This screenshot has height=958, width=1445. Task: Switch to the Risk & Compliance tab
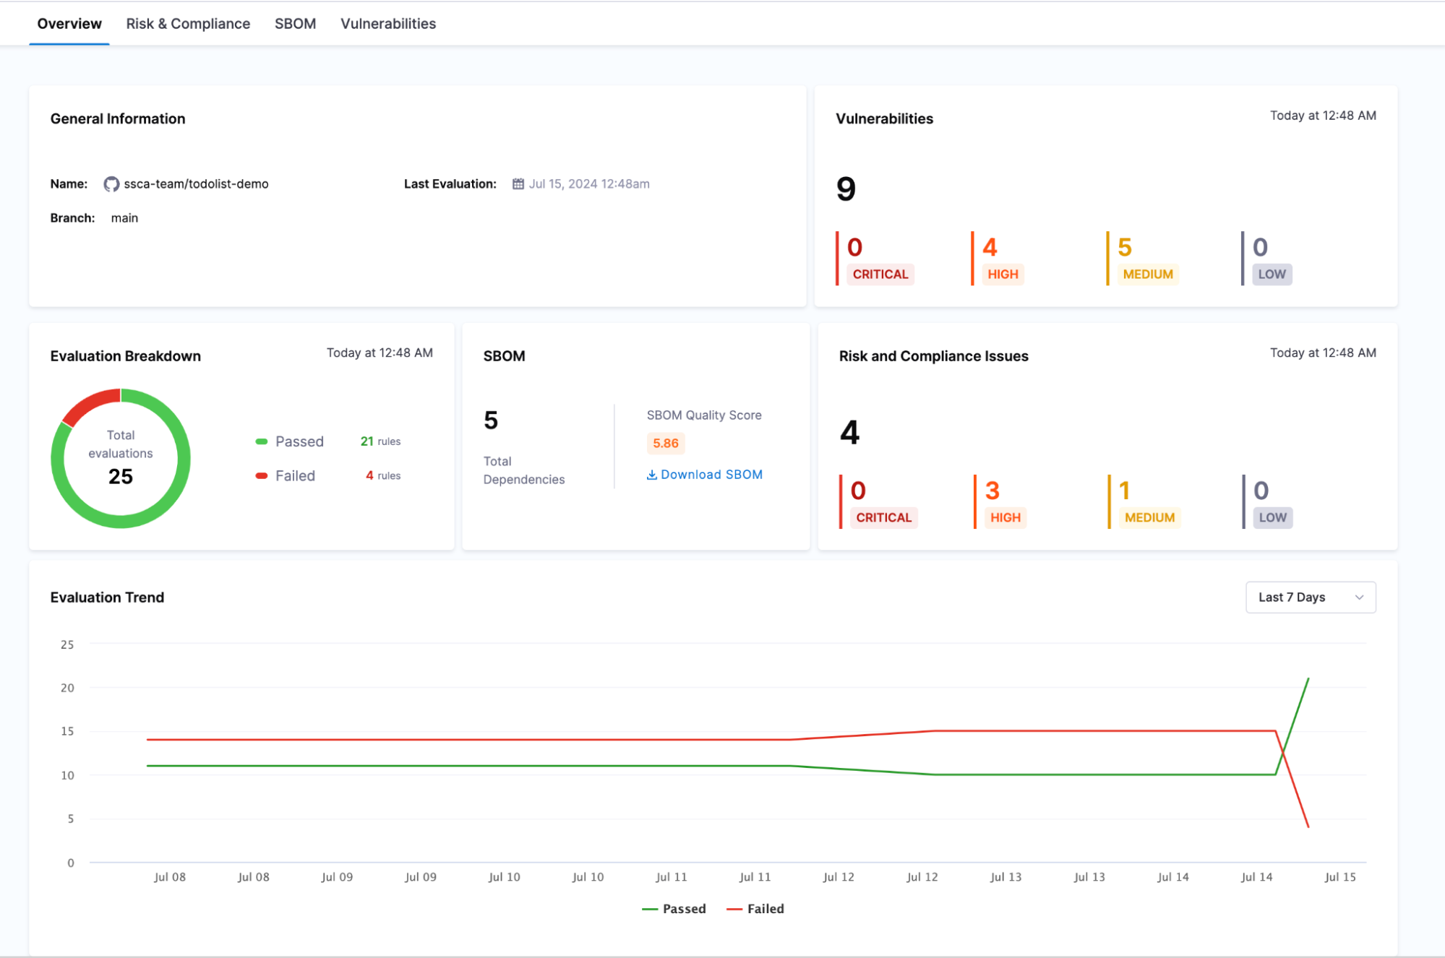pos(188,24)
